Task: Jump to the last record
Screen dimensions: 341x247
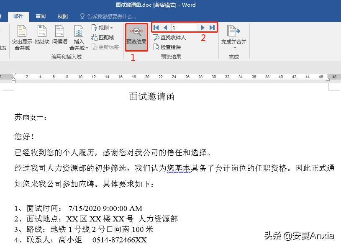Action: pos(212,27)
